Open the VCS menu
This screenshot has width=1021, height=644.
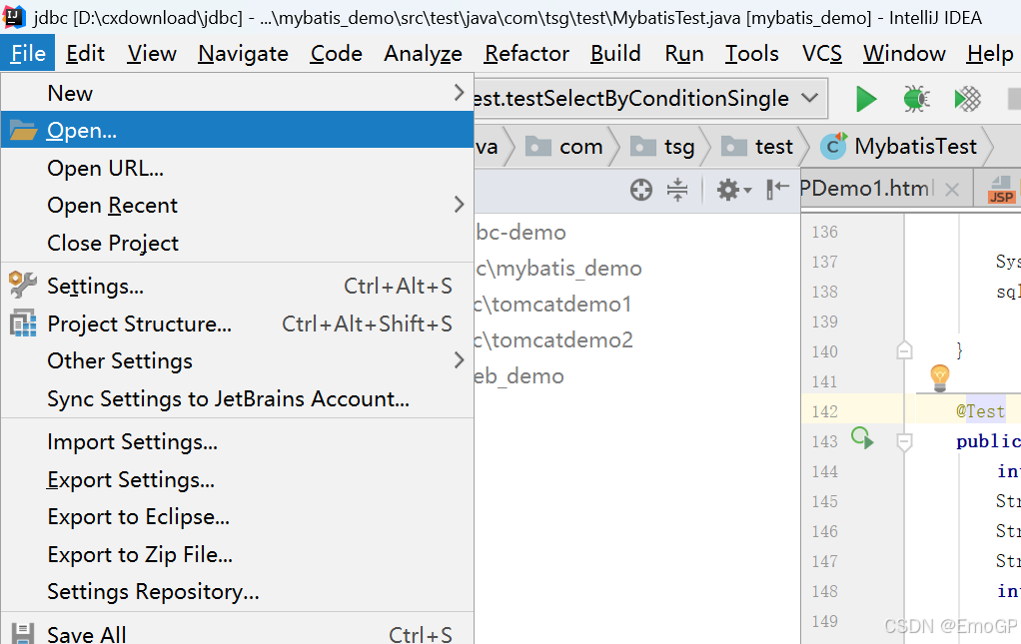point(822,53)
